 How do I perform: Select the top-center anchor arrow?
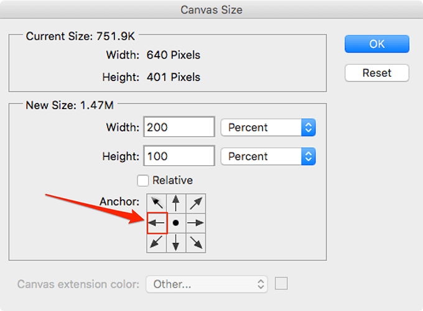pos(176,203)
